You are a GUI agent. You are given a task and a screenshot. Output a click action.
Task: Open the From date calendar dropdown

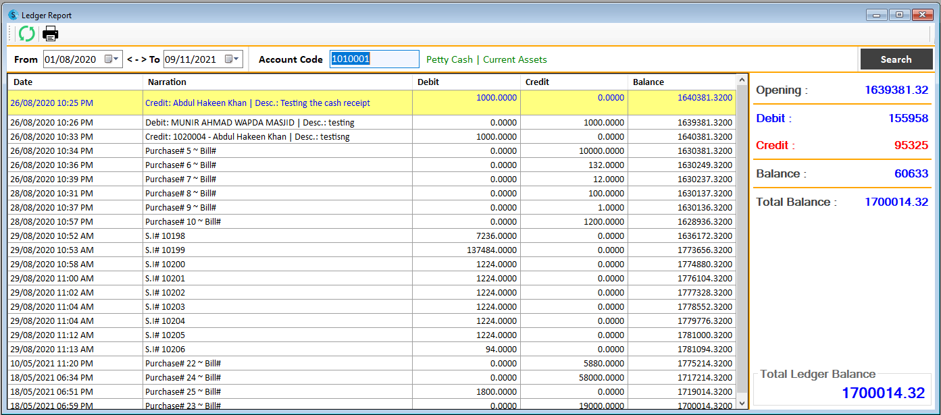click(112, 59)
